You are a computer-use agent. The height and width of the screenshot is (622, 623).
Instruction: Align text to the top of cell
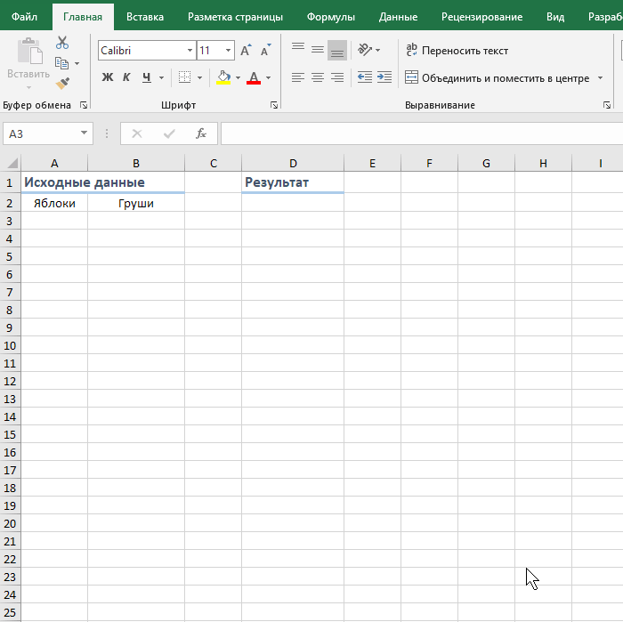[x=298, y=50]
